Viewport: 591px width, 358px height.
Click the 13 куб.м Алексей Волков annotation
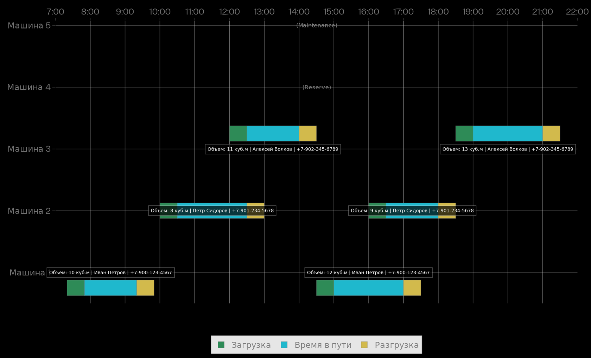[x=508, y=149]
